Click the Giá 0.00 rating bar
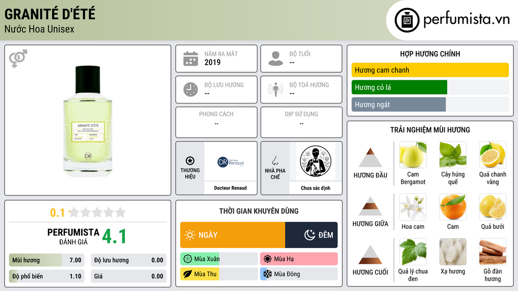 point(128,276)
